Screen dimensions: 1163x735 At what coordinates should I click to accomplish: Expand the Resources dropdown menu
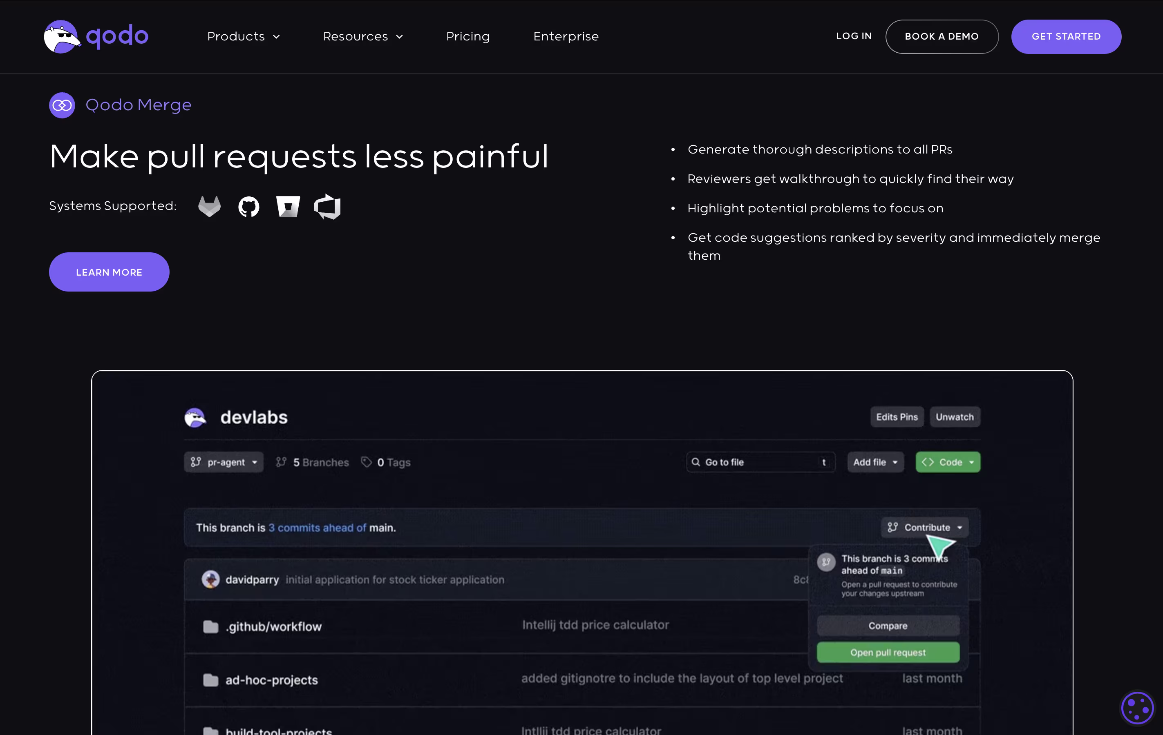[363, 37]
